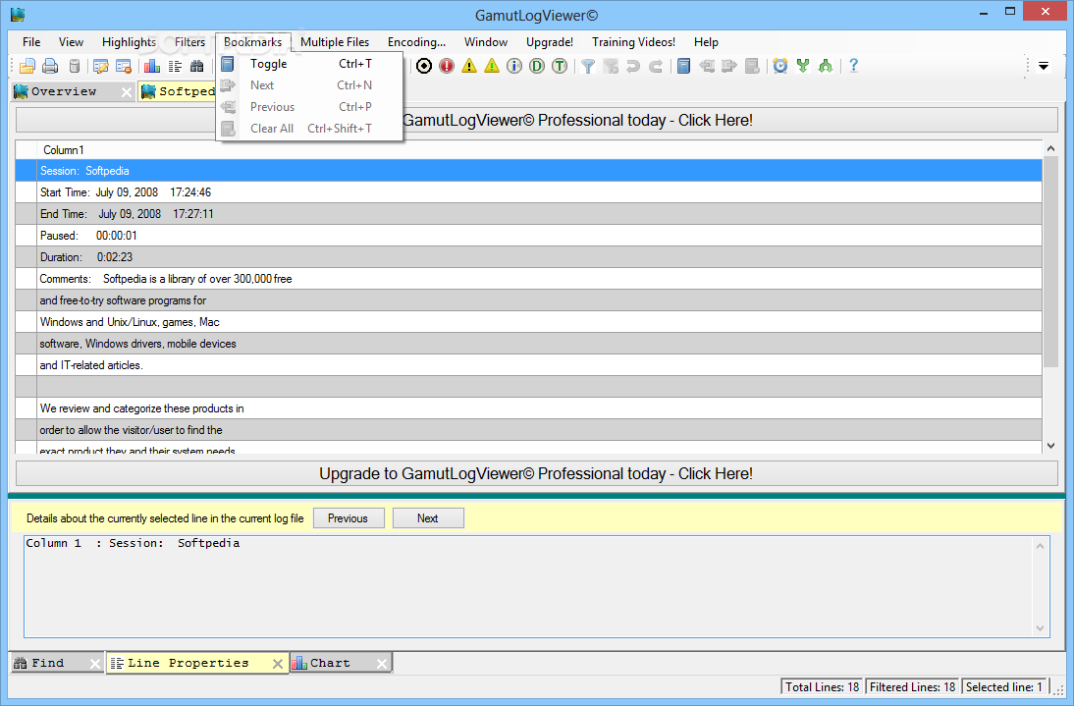Toggle the red error exclamation icon

[x=447, y=66]
